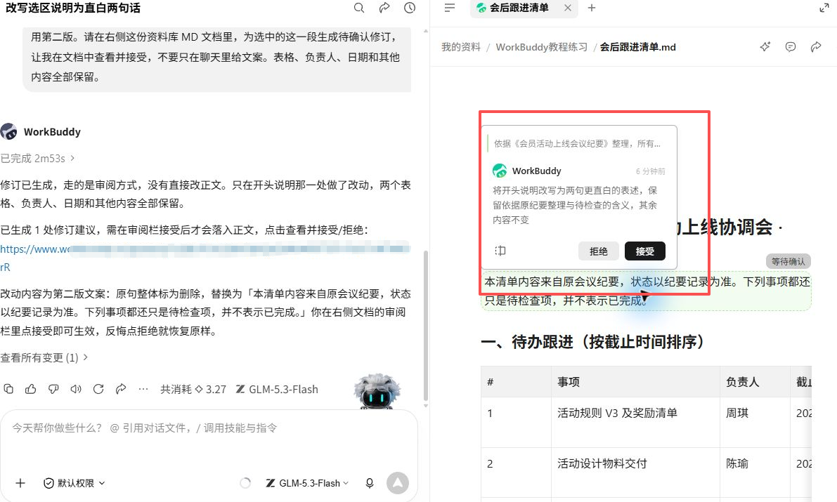Toggle the document outline list icon
The height and width of the screenshot is (502, 837).
(450, 8)
